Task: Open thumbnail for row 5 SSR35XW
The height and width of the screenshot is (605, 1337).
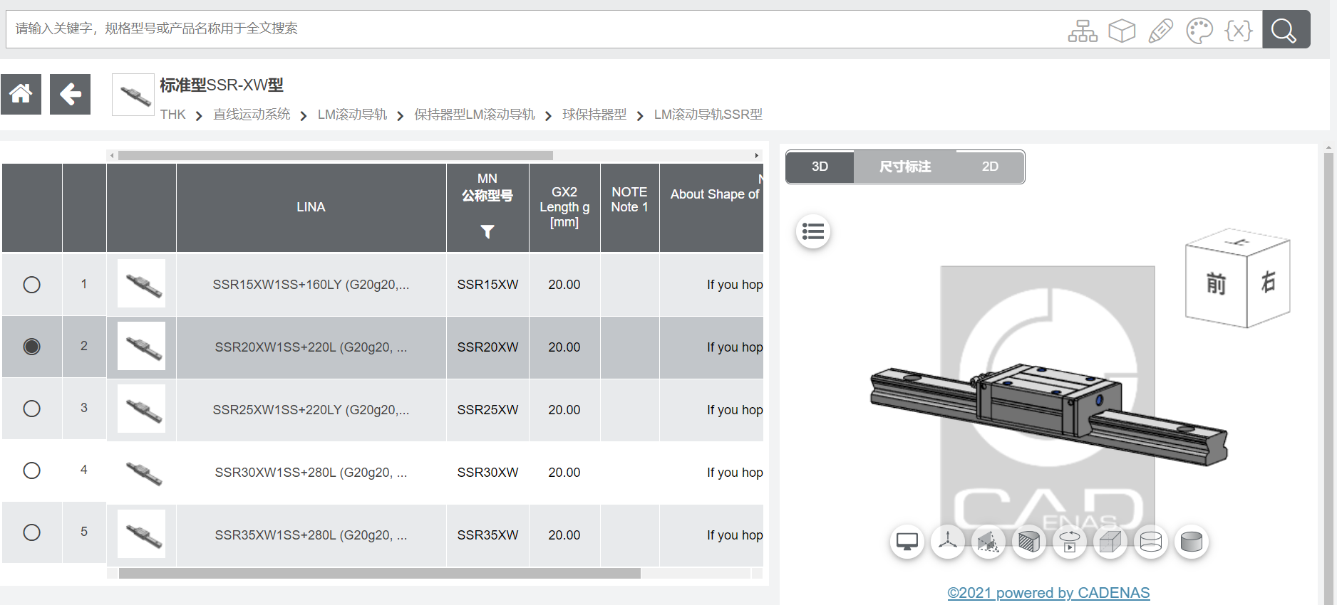Action: click(x=141, y=535)
